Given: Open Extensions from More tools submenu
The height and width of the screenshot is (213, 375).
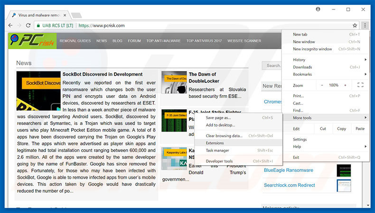Looking at the screenshot, I should tap(239, 143).
